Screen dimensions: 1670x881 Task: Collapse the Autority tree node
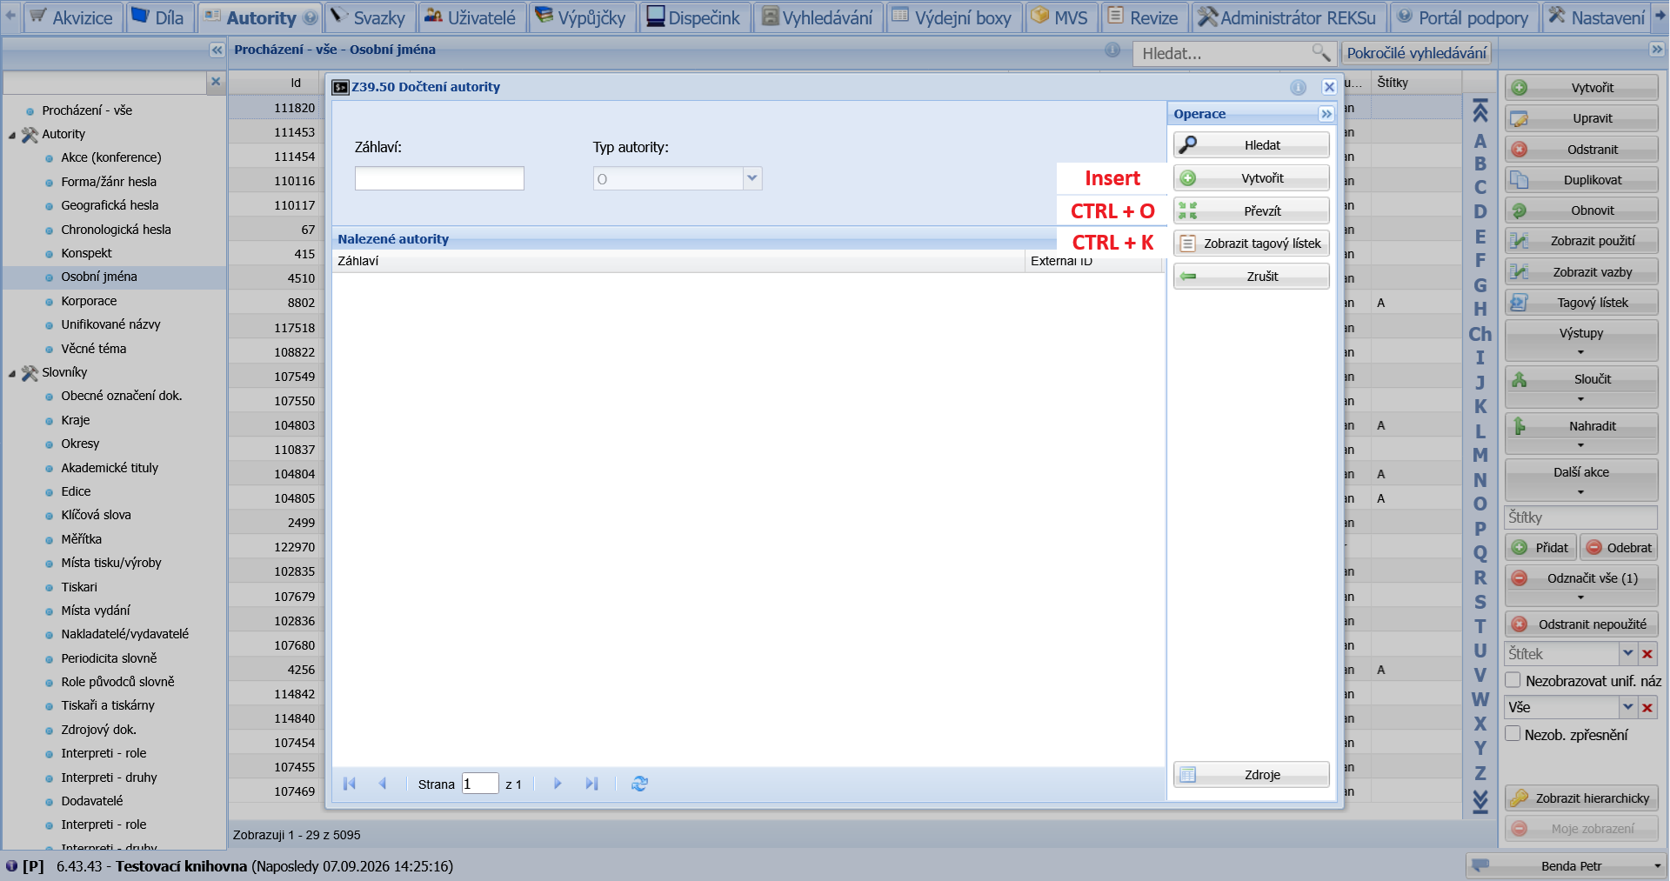click(x=12, y=135)
